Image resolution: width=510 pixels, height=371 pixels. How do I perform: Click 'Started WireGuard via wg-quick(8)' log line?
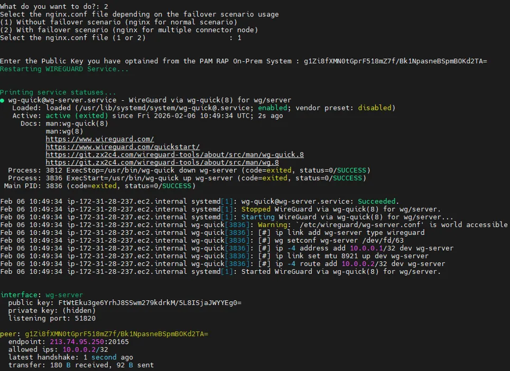[220, 272]
